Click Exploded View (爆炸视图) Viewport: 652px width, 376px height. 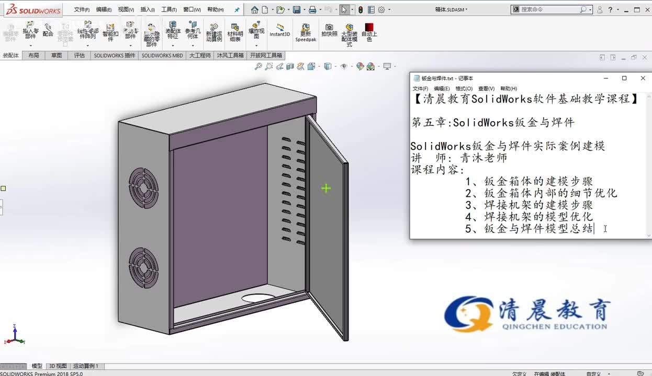(x=256, y=30)
